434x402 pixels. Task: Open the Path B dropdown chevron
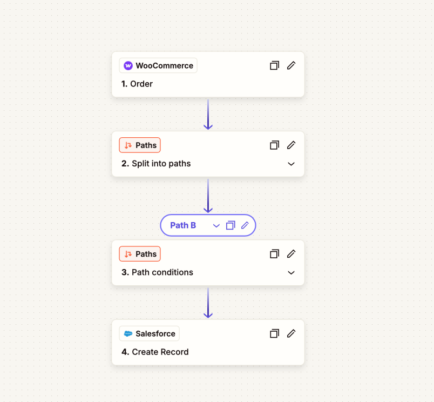point(216,225)
